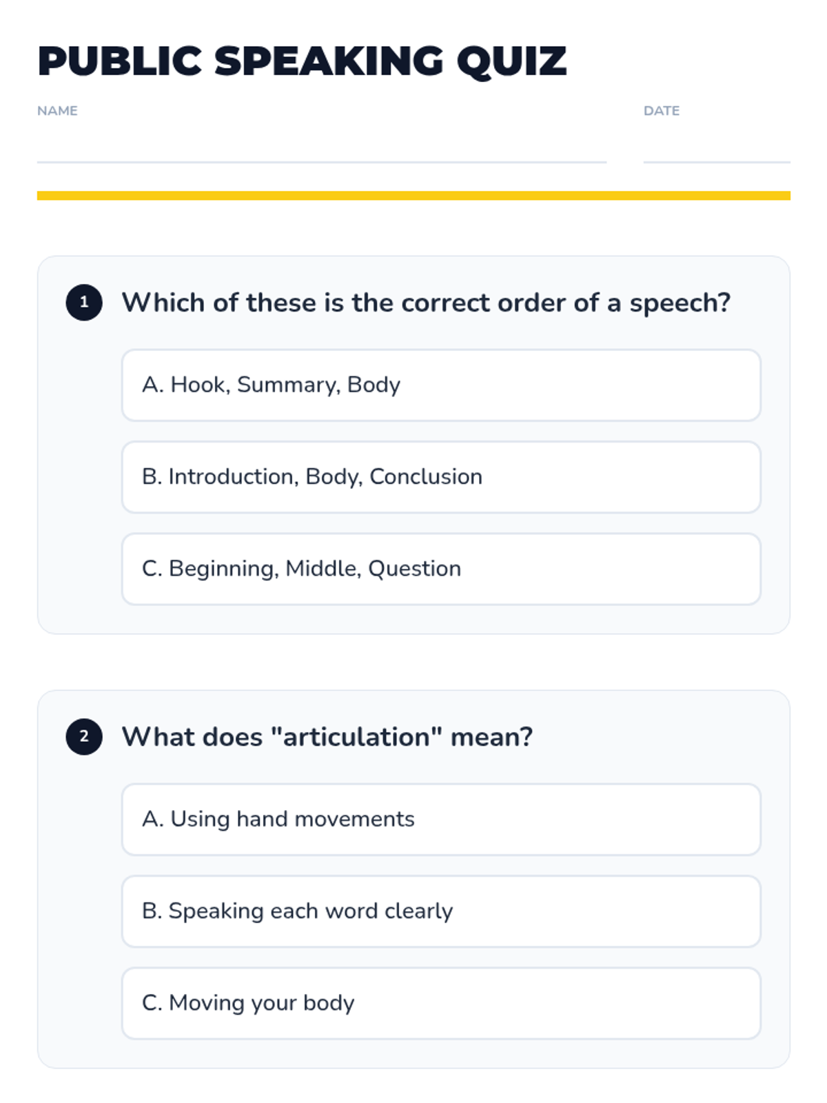This screenshot has width=827, height=1103.
Task: Click the Date input line
Action: click(717, 148)
